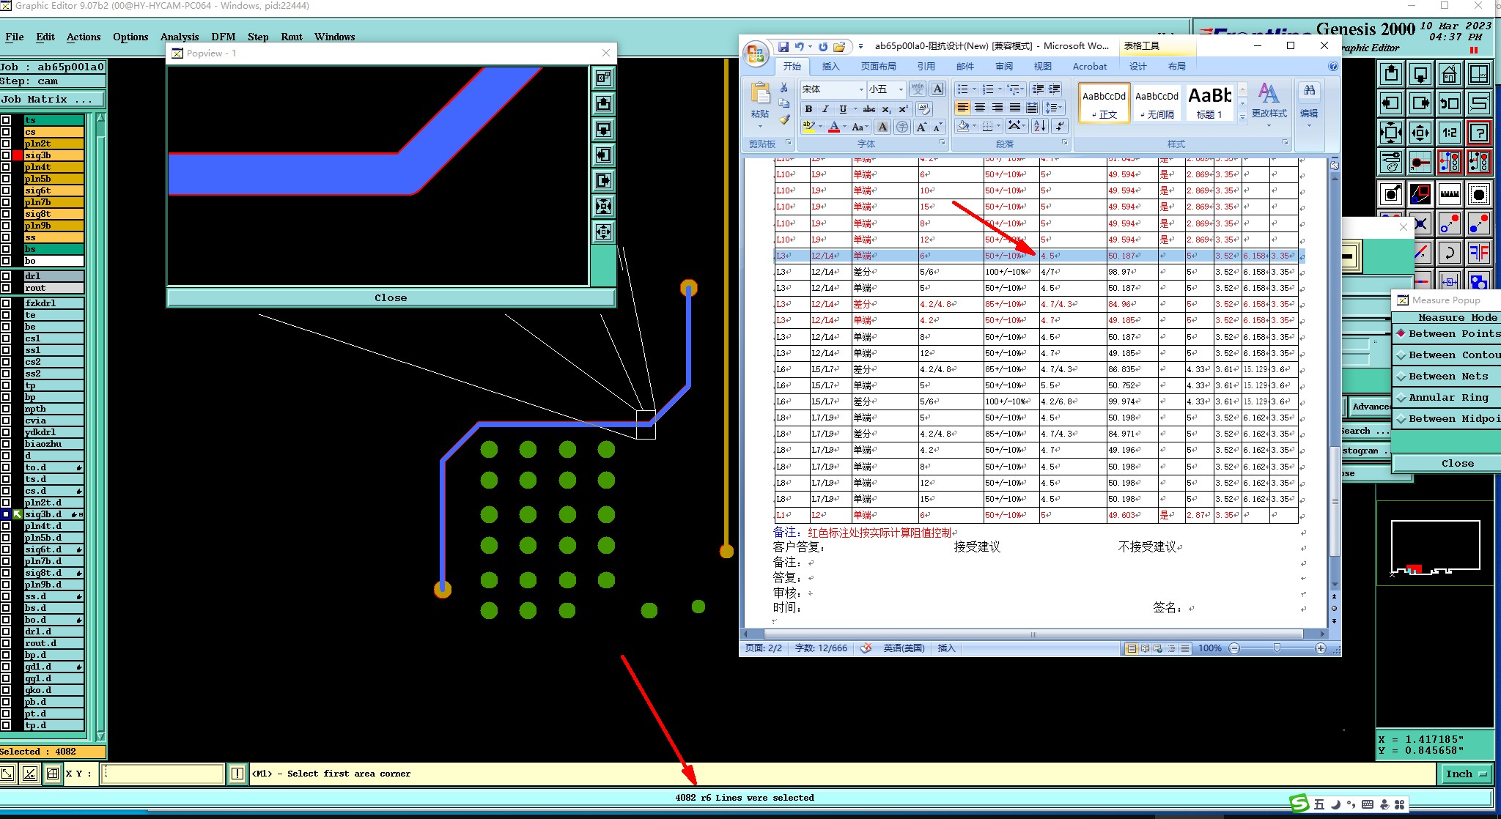Click the center align paragraph icon
Image resolution: width=1501 pixels, height=819 pixels.
980,108
